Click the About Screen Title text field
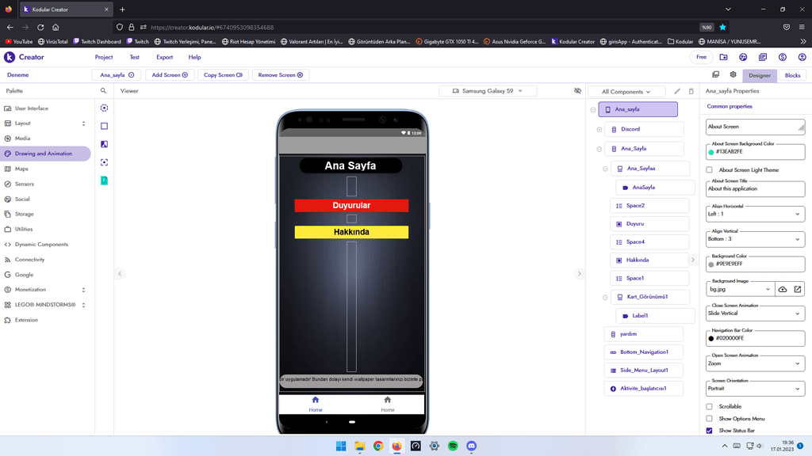Image resolution: width=812 pixels, height=456 pixels. [754, 188]
